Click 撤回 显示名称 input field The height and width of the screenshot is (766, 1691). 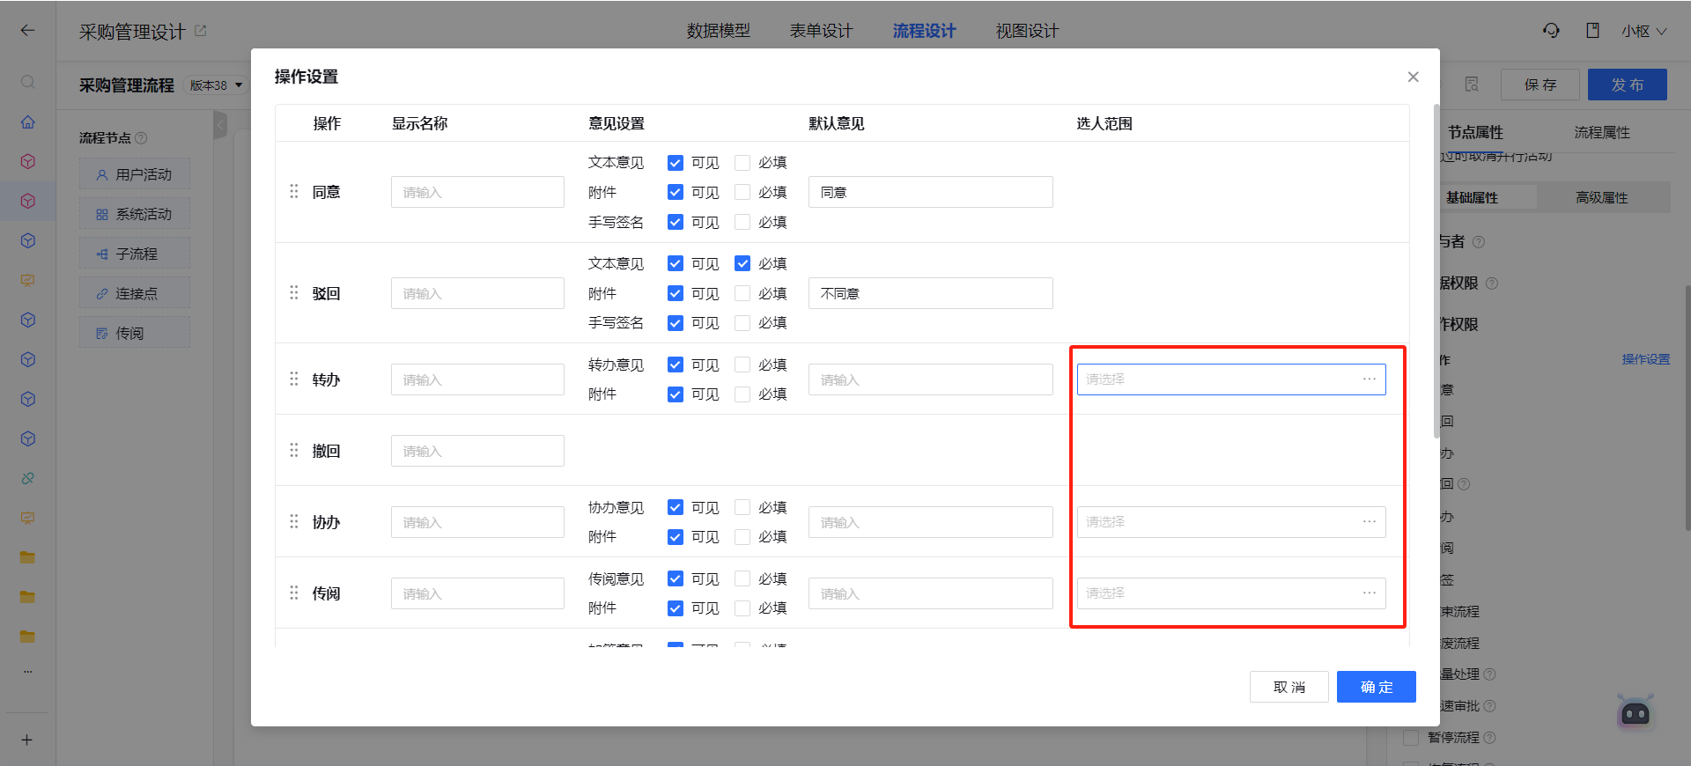click(x=477, y=451)
